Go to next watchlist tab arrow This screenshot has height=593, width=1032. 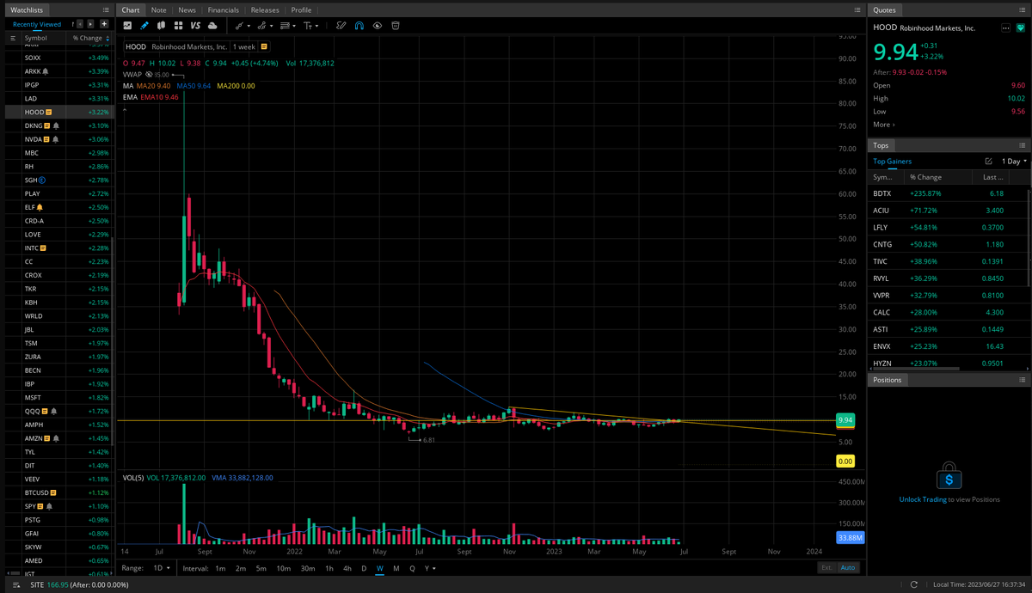coord(90,24)
